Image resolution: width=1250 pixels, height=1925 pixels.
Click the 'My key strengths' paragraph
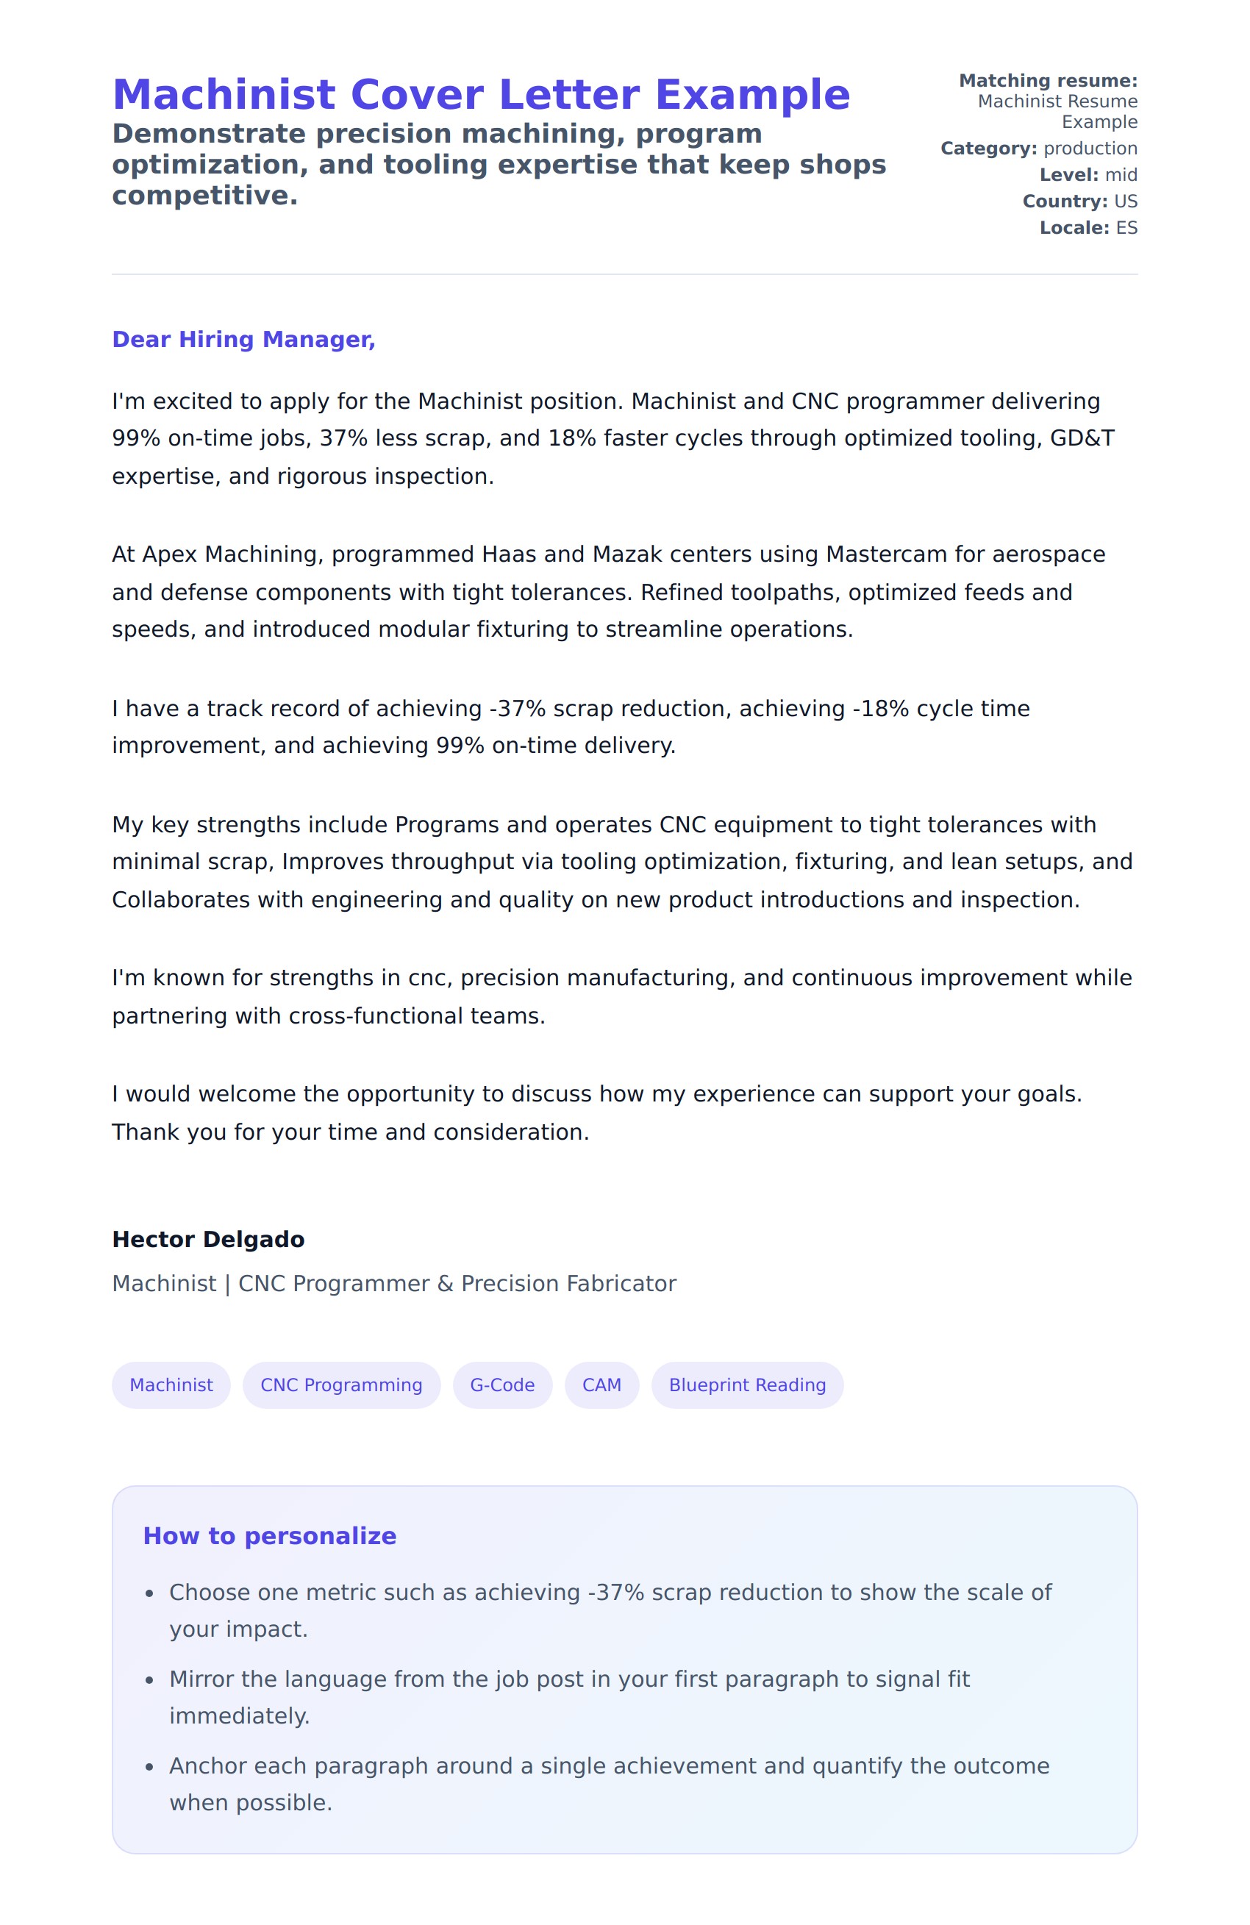[621, 862]
